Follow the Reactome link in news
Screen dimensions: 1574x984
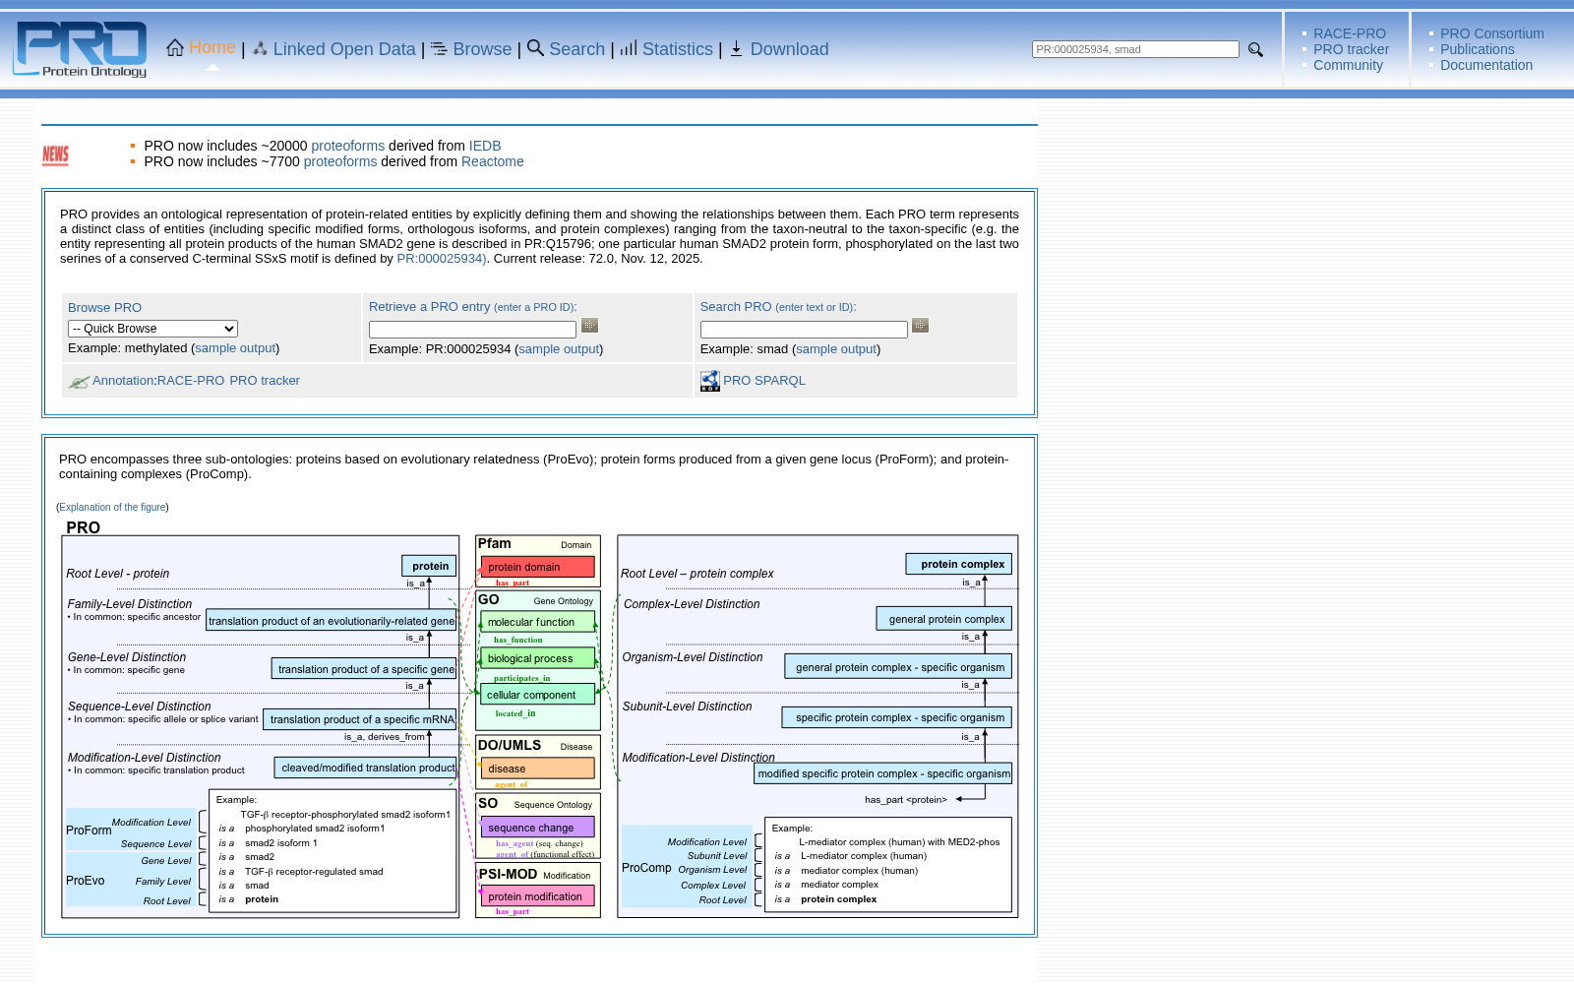pos(493,161)
